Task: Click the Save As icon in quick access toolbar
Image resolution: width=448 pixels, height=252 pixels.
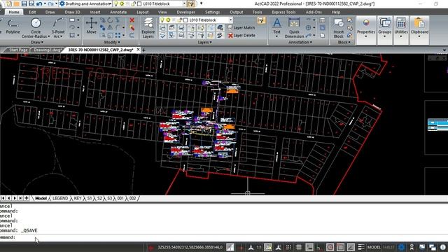Action: click(x=31, y=3)
